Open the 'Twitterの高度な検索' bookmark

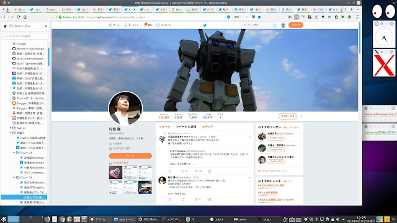[31, 138]
